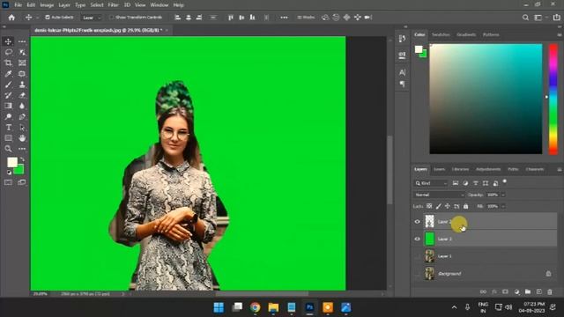Select the Lasso tool
Screen dimensions: 564x317
pos(8,52)
